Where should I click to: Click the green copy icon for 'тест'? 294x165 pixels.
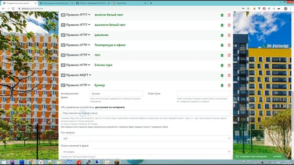point(222,55)
